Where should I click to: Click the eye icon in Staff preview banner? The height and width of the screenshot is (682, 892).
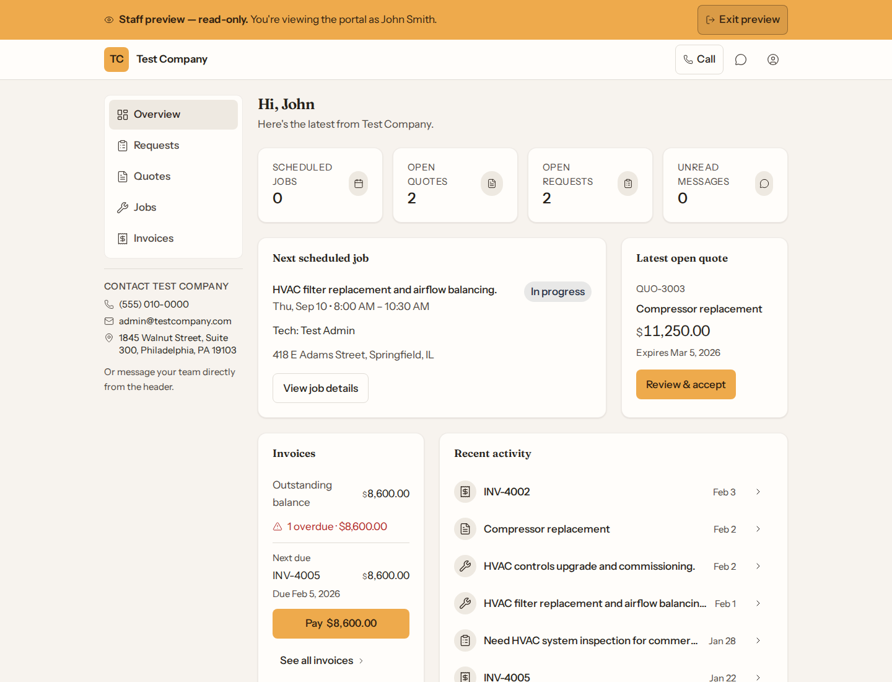click(x=109, y=20)
